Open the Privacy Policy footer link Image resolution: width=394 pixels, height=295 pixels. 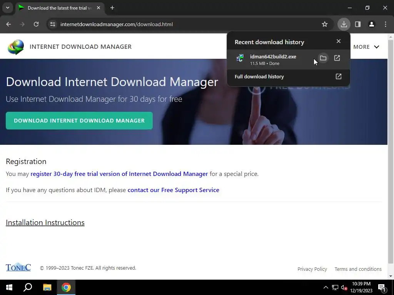[312, 269]
